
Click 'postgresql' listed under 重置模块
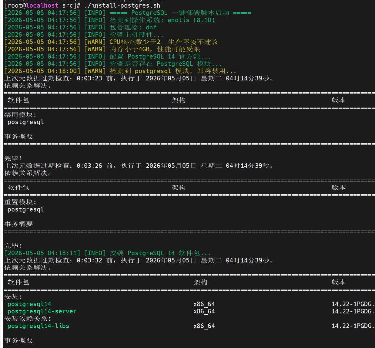coord(26,209)
